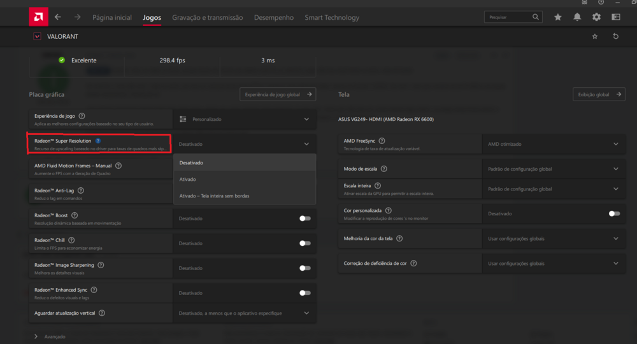Click the AMD logo home icon

[x=38, y=17]
